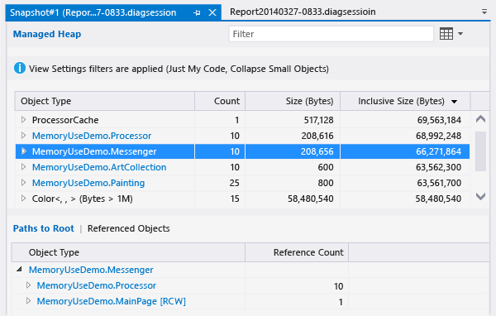The image size is (496, 316).
Task: Expand the MemoryUseDemo.Painting row
Action: coord(23,183)
